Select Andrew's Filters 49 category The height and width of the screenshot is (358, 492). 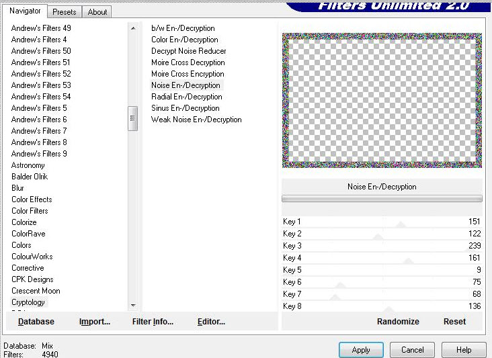coord(41,28)
